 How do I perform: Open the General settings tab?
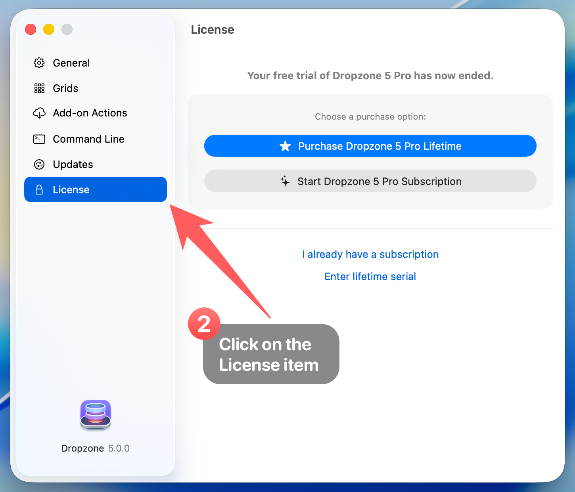pyautogui.click(x=96, y=63)
